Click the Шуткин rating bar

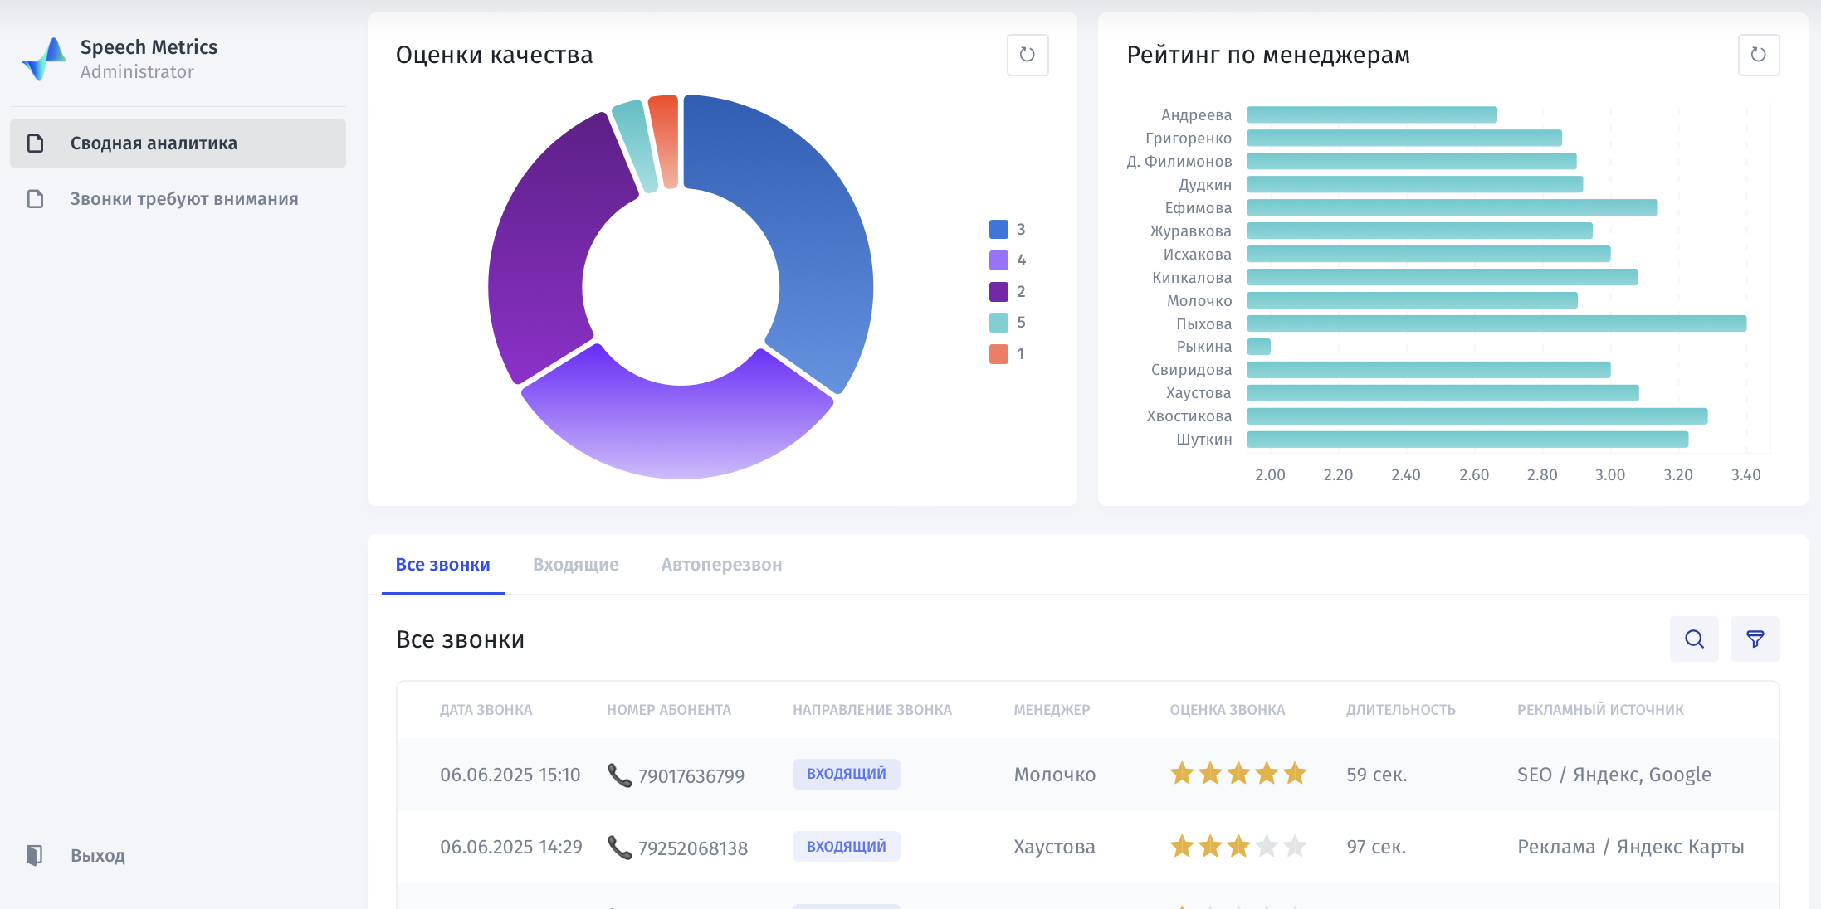click(x=1467, y=440)
